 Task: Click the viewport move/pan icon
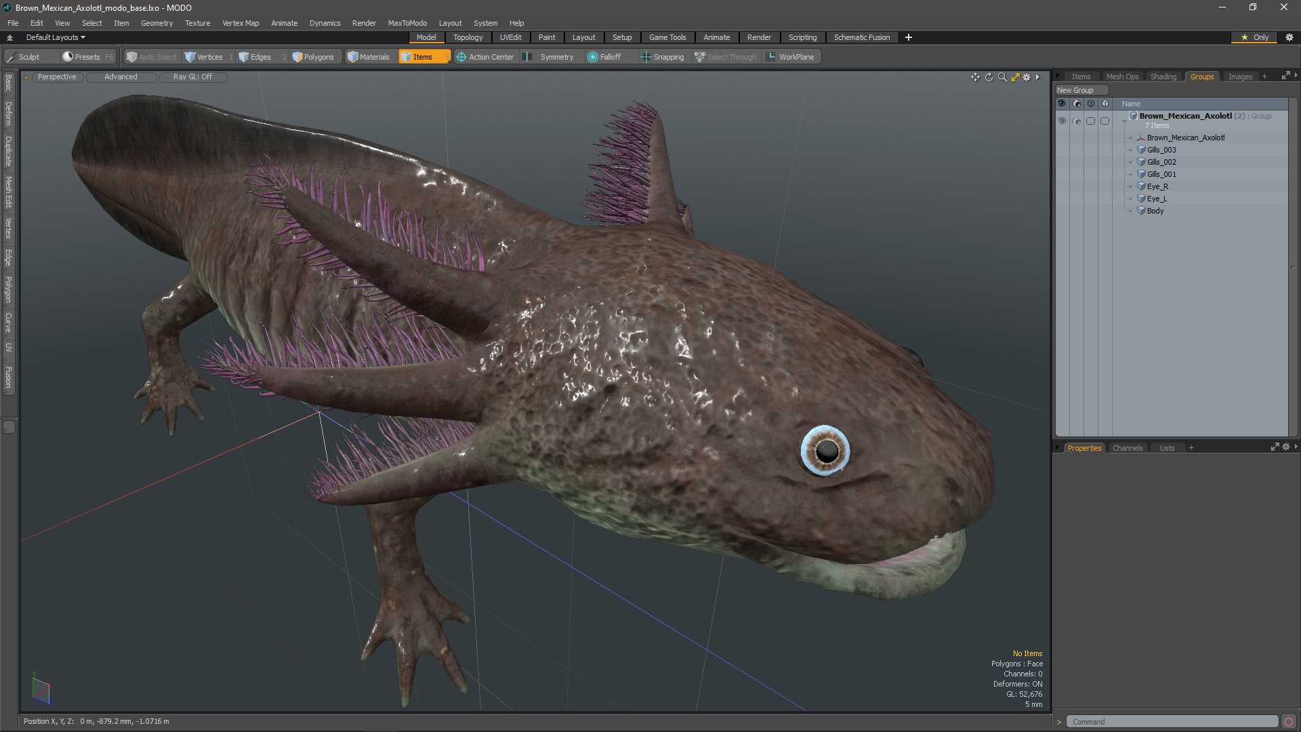coord(975,77)
